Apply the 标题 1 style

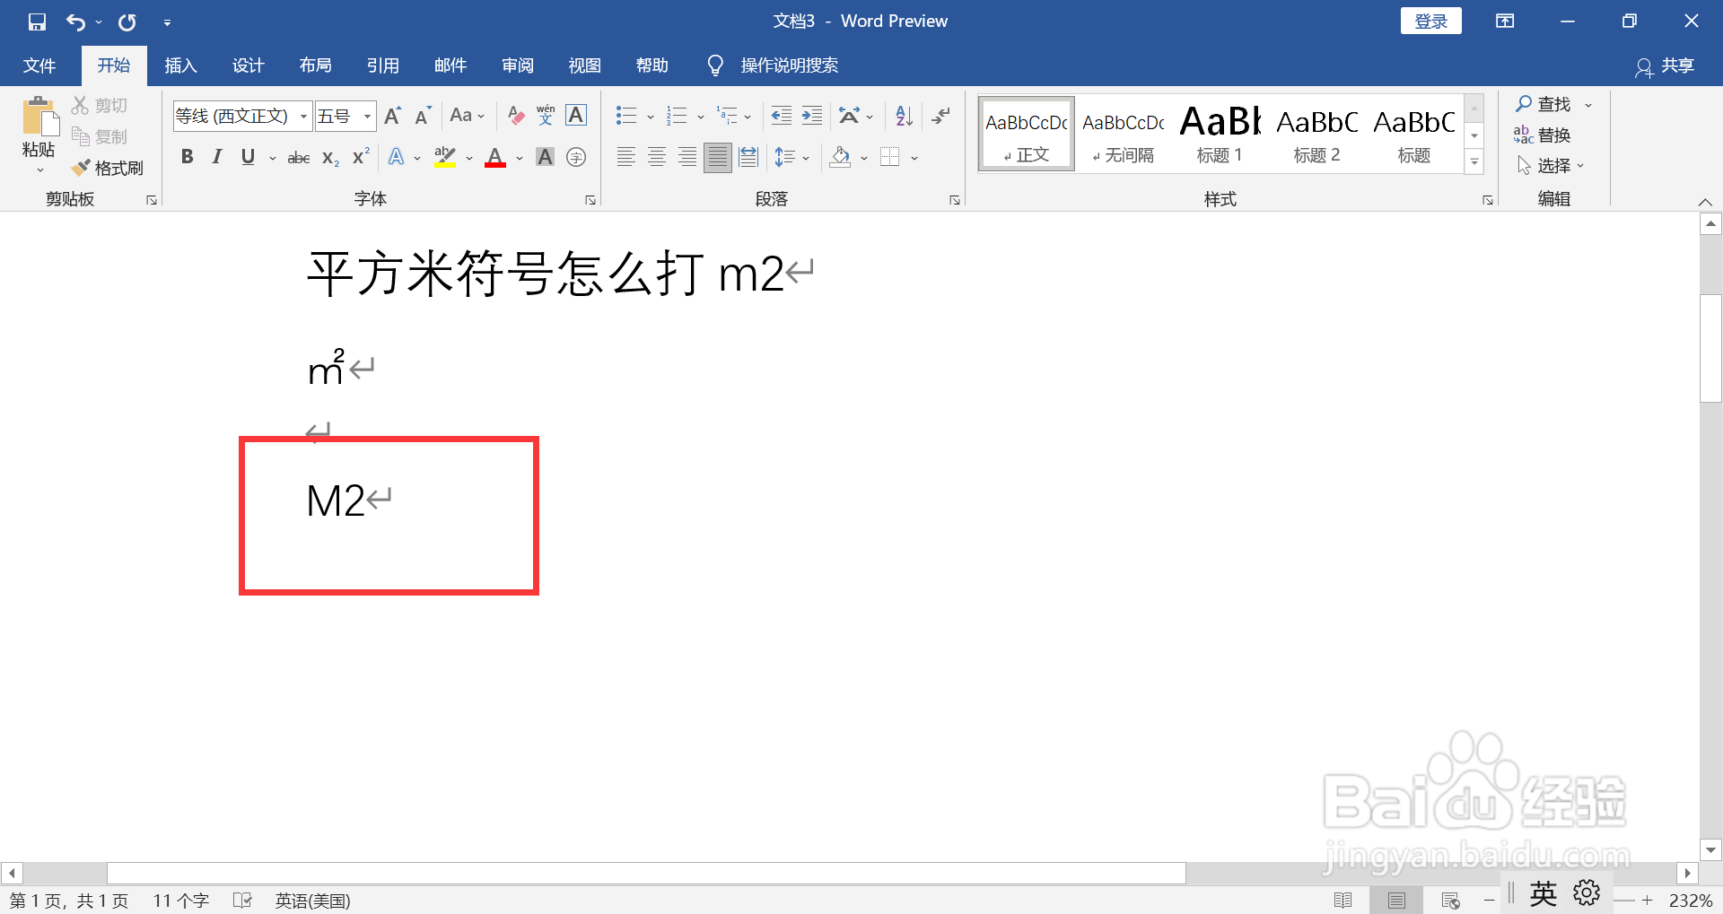(x=1219, y=133)
